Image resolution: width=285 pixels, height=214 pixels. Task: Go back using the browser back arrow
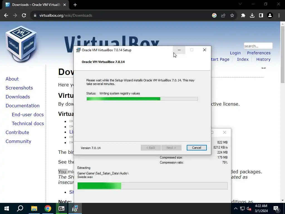(x=6, y=16)
